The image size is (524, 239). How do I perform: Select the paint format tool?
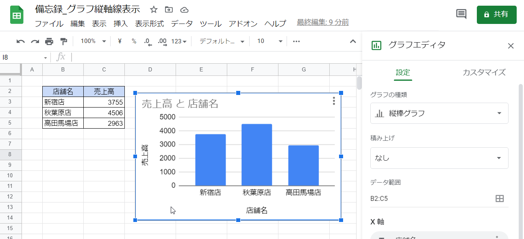pyautogui.click(x=63, y=41)
